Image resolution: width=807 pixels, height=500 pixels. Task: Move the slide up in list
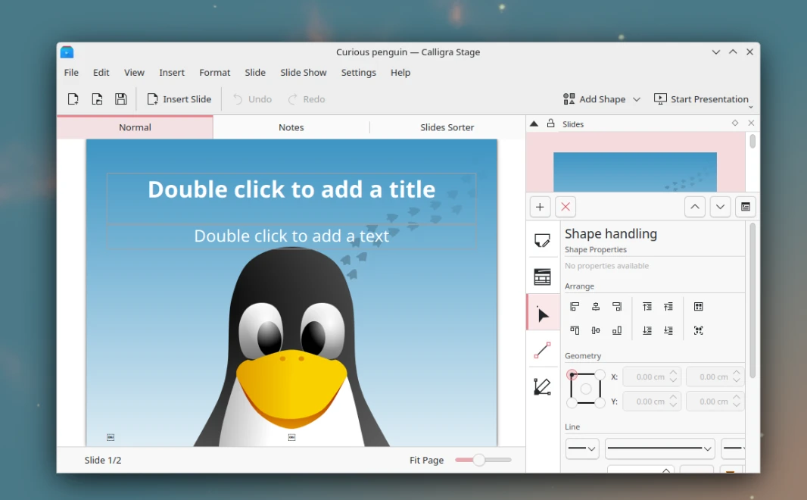695,207
